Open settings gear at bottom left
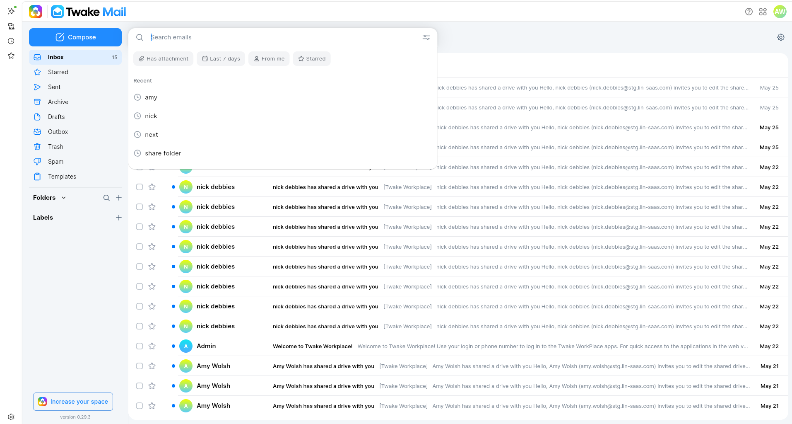Image resolution: width=792 pixels, height=424 pixels. [11, 417]
